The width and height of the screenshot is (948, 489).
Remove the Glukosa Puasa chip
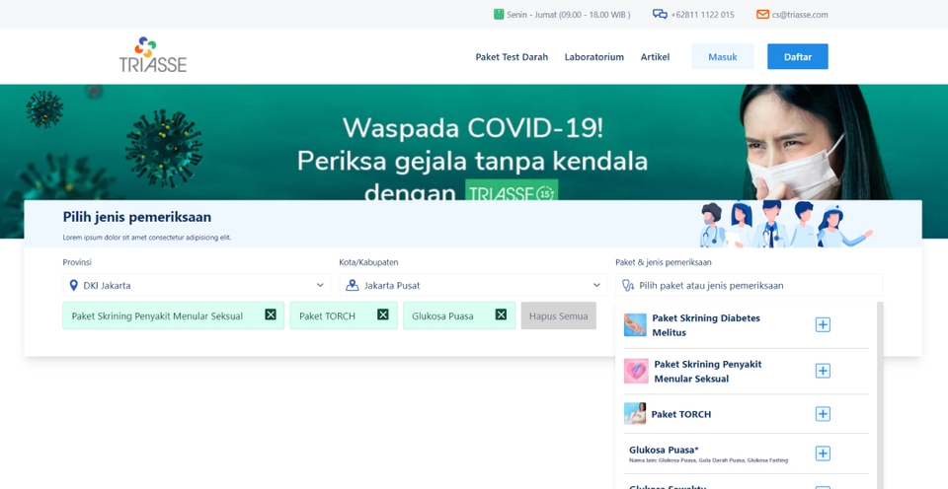click(501, 314)
